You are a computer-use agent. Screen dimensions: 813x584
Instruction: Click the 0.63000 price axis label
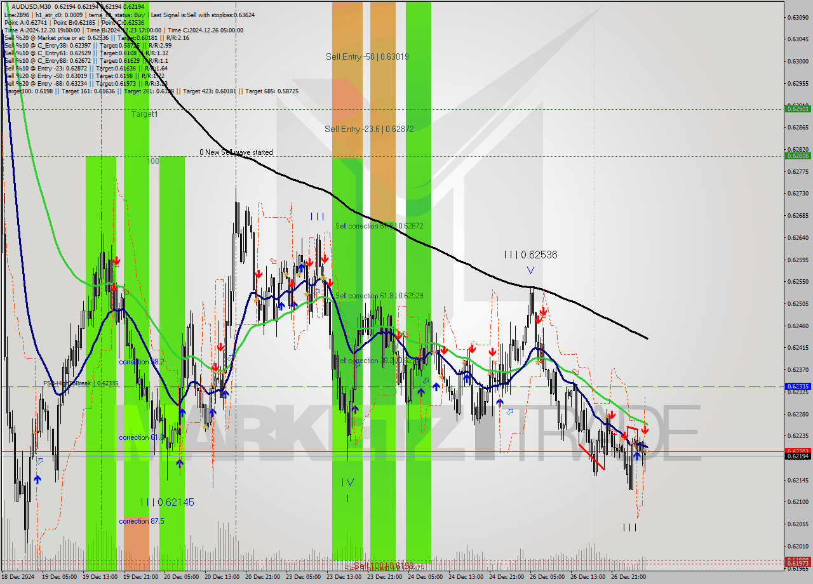[798, 61]
